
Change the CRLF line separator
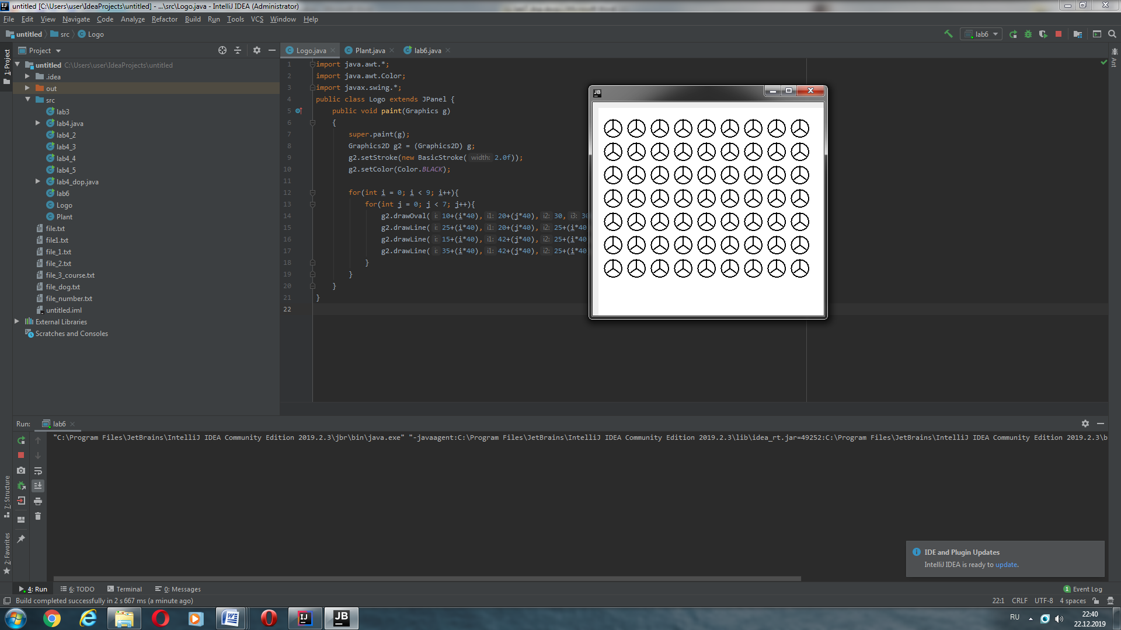point(1019,601)
